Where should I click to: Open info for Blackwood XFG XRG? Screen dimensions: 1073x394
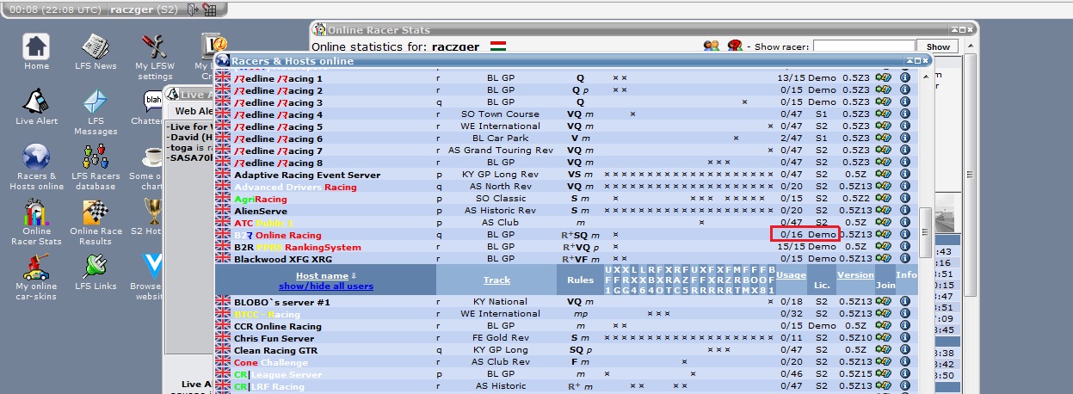point(905,259)
